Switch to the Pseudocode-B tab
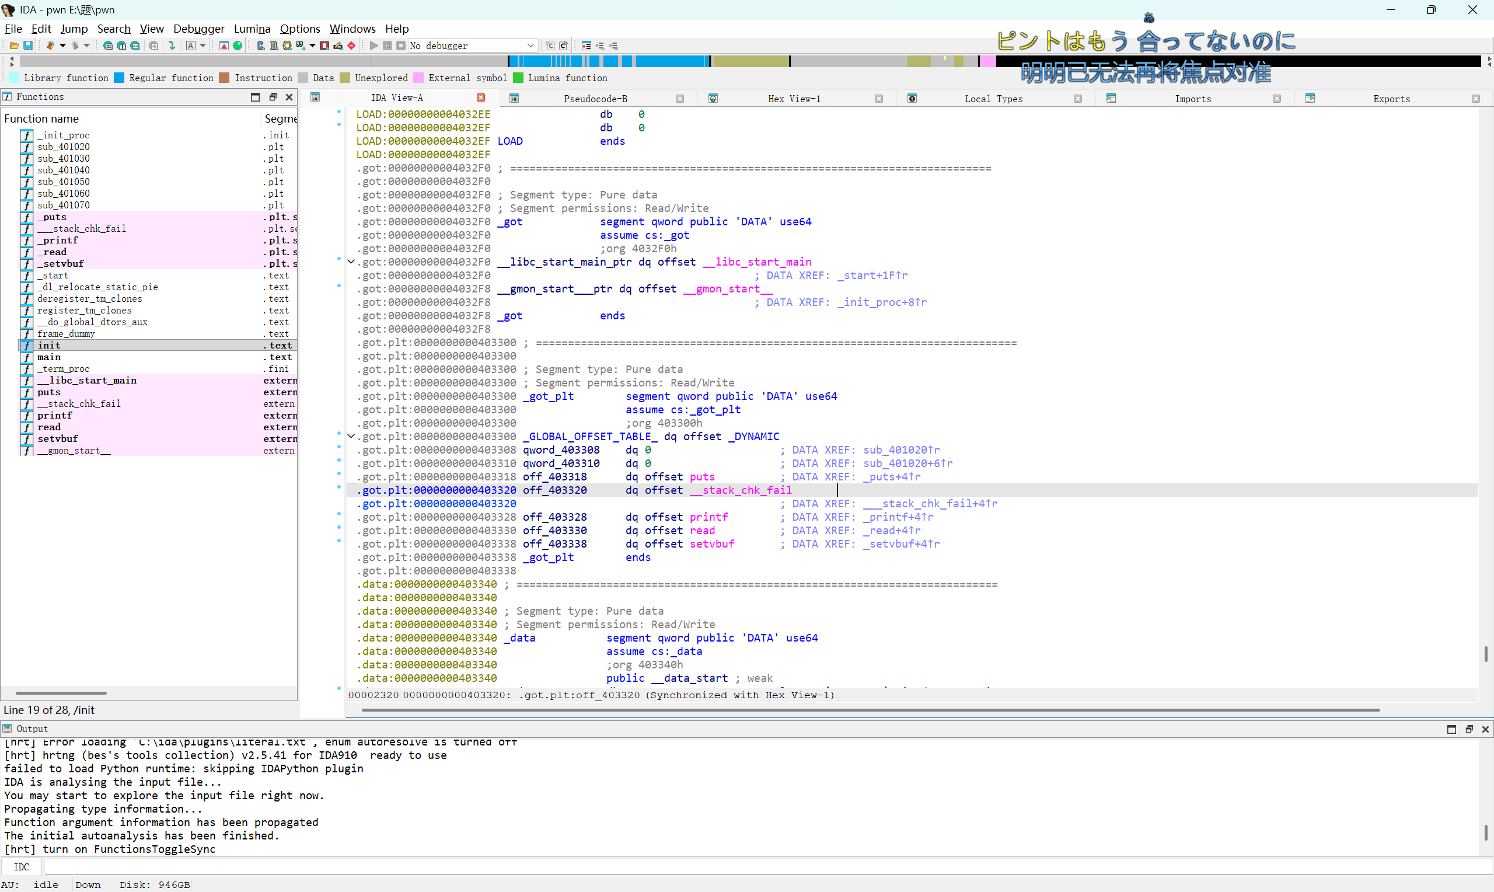Screen dimensions: 1494x892 click(595, 99)
